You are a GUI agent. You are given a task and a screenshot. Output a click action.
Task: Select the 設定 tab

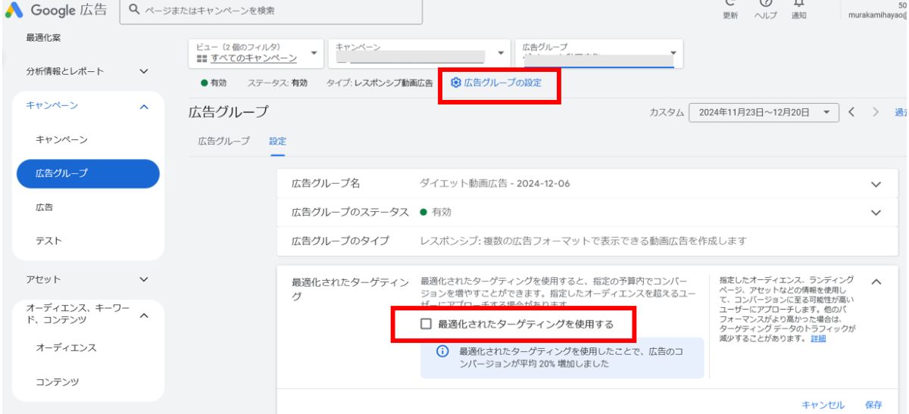(x=277, y=142)
